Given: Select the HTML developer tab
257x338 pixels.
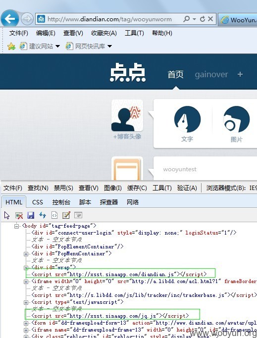Looking at the screenshot, I should point(14,202).
